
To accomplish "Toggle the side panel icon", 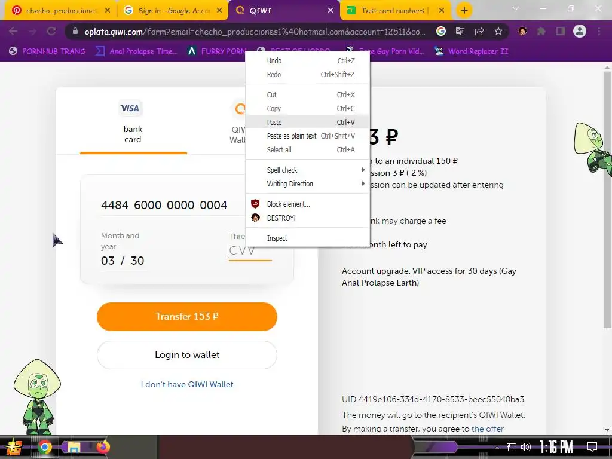I will click(x=561, y=31).
